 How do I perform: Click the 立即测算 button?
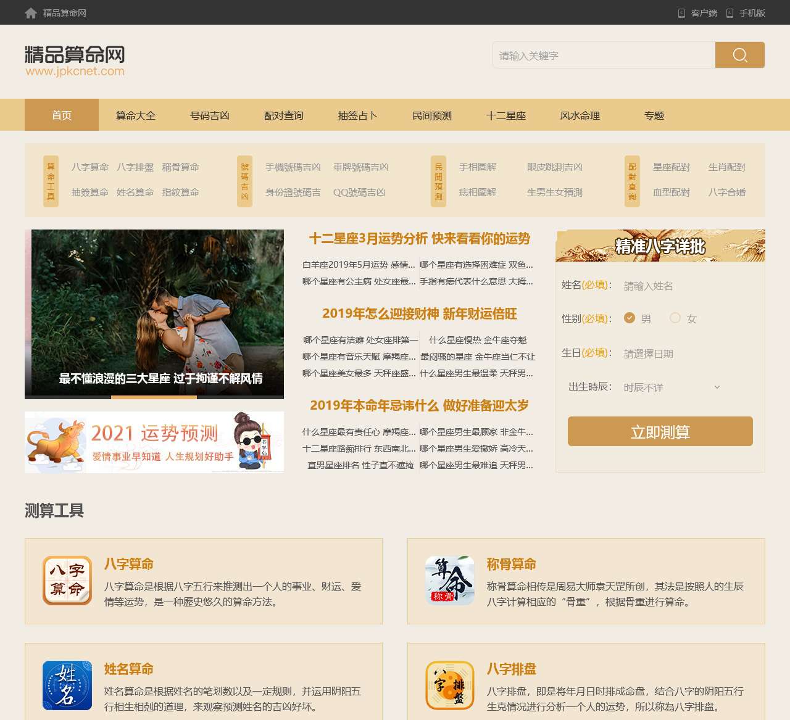[x=660, y=431]
